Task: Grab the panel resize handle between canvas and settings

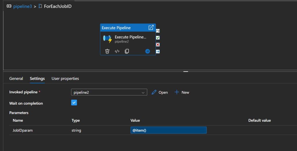Action: [186, 71]
